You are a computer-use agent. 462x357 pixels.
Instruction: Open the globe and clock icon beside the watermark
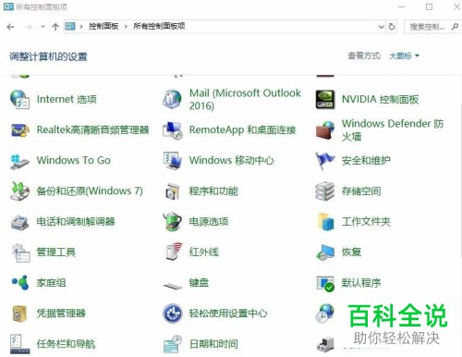(325, 314)
